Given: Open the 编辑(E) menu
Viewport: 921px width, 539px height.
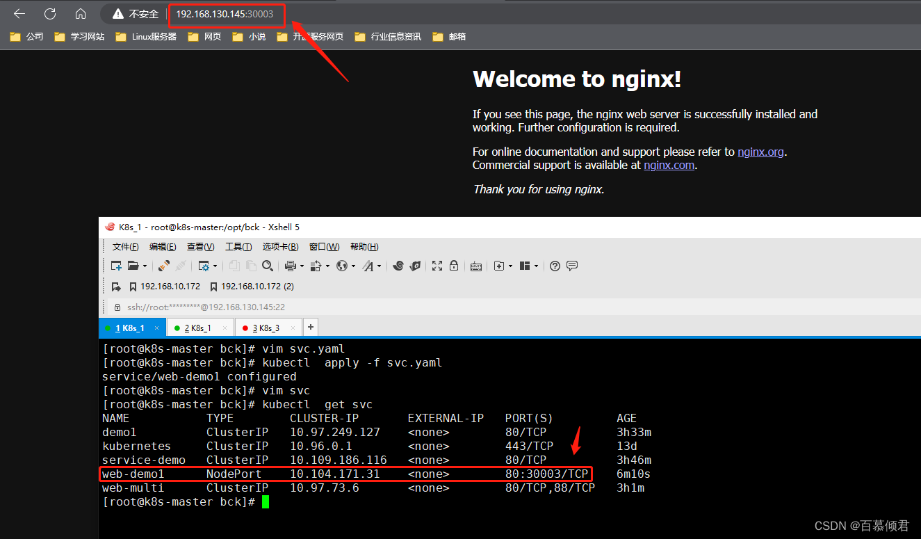Looking at the screenshot, I should (x=163, y=247).
